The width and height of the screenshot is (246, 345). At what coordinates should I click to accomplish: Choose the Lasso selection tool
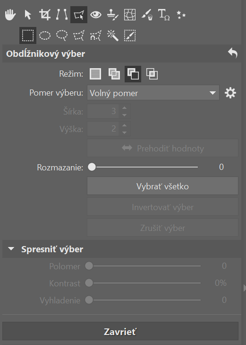(x=62, y=35)
